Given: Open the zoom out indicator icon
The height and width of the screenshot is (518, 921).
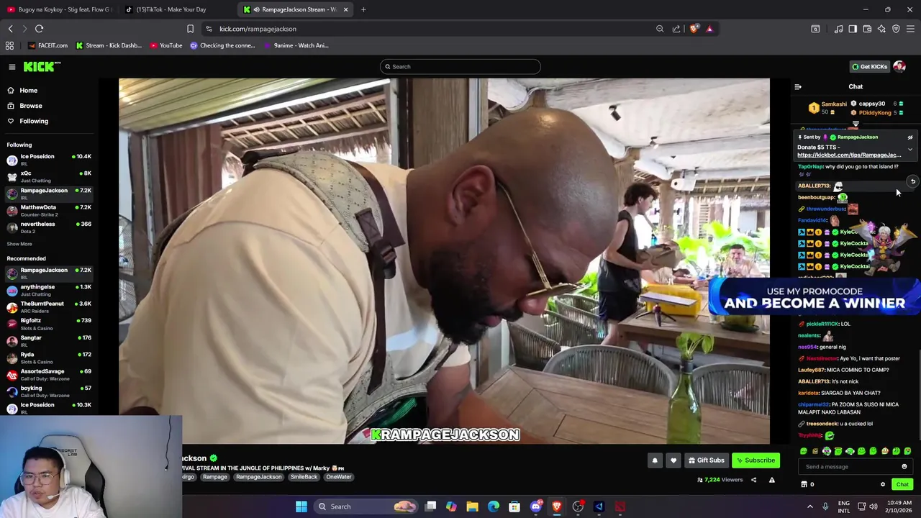Looking at the screenshot, I should click(660, 29).
